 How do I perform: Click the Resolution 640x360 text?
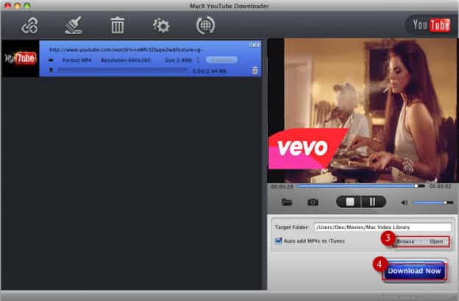click(126, 60)
